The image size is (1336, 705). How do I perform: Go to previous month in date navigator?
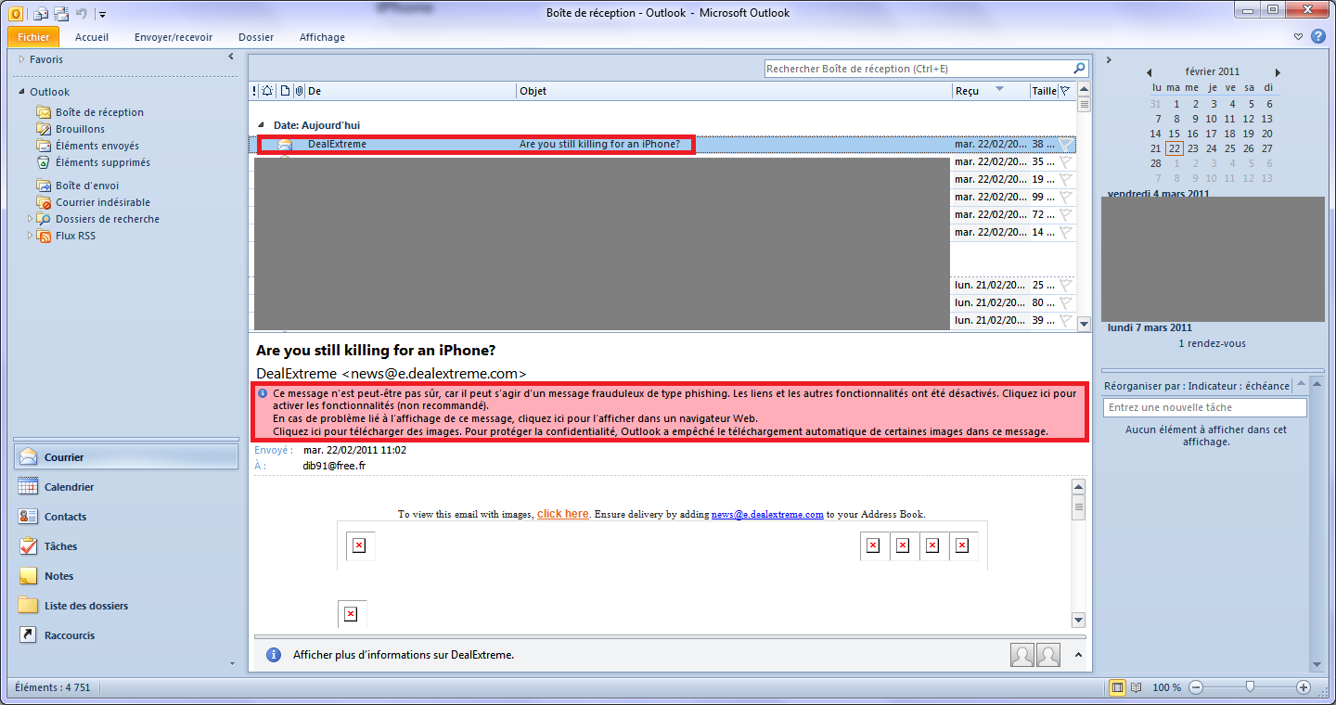pyautogui.click(x=1150, y=72)
